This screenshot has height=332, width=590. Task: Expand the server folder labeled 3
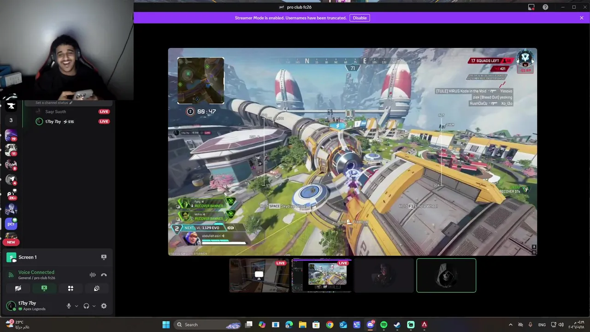[11, 120]
